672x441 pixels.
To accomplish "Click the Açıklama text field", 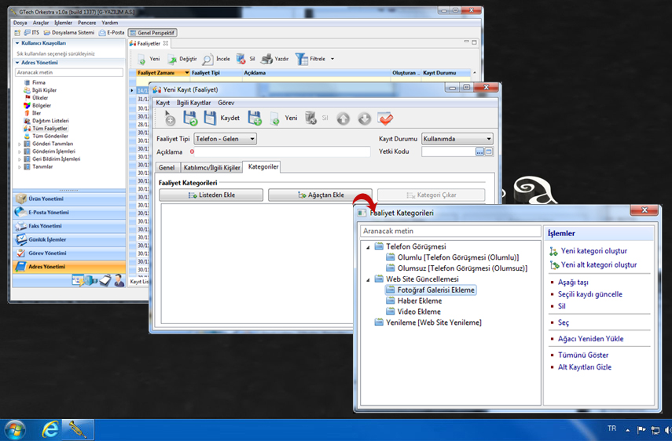I will coord(283,151).
